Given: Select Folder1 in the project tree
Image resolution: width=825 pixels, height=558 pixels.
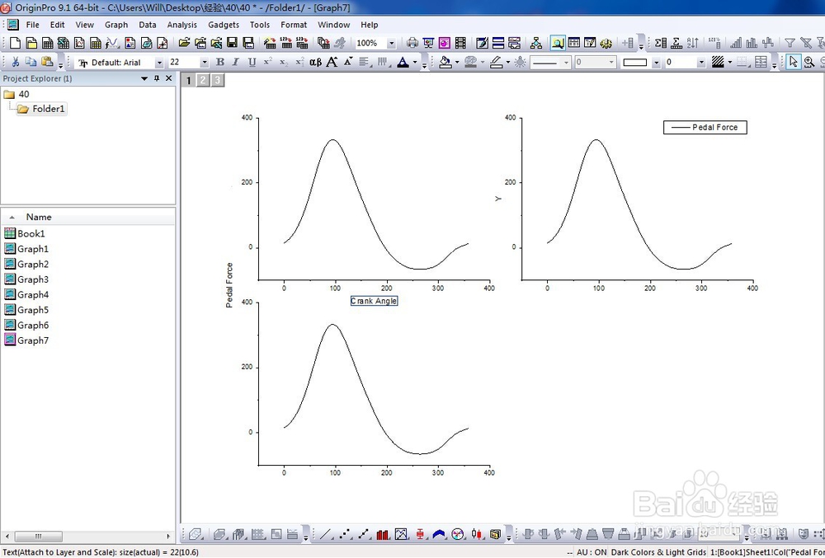Looking at the screenshot, I should 41,109.
